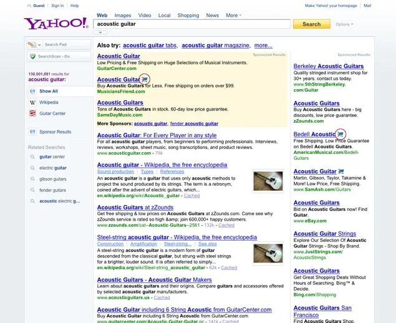Expand the search assist arrow under search box
Viewport: 396px width, 323px height.
[x=100, y=32]
